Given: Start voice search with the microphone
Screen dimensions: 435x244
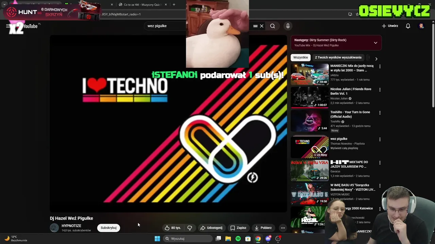Looking at the screenshot, I should coord(288,26).
